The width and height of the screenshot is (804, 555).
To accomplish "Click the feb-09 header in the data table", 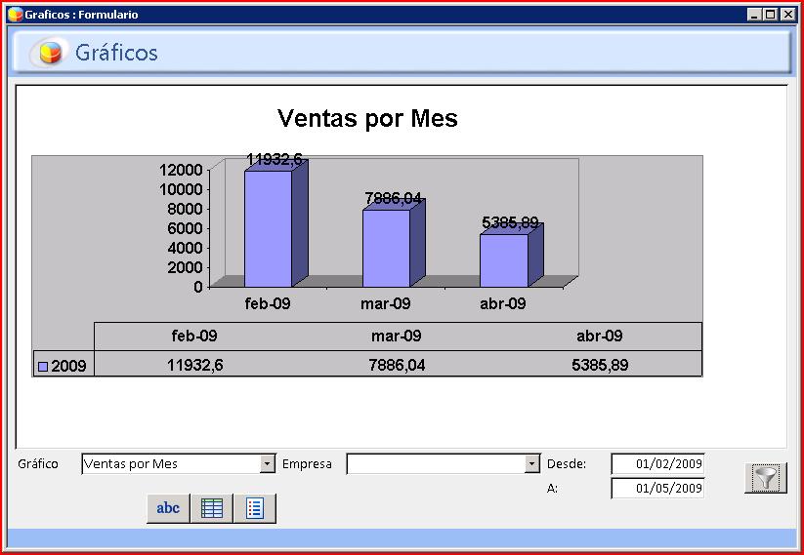I will click(x=194, y=336).
